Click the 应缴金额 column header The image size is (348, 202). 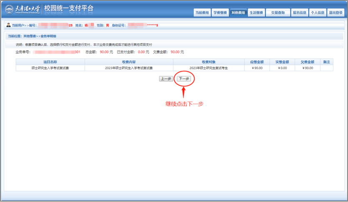tap(257, 62)
